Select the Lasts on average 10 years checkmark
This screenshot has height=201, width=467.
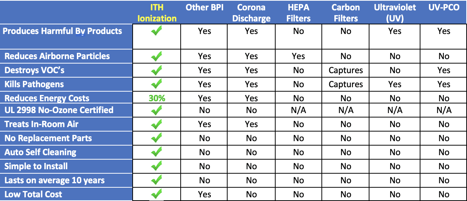pyautogui.click(x=157, y=180)
